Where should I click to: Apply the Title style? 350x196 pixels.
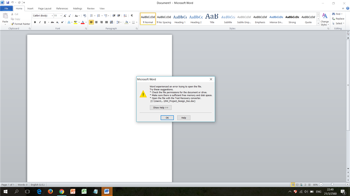click(x=212, y=19)
